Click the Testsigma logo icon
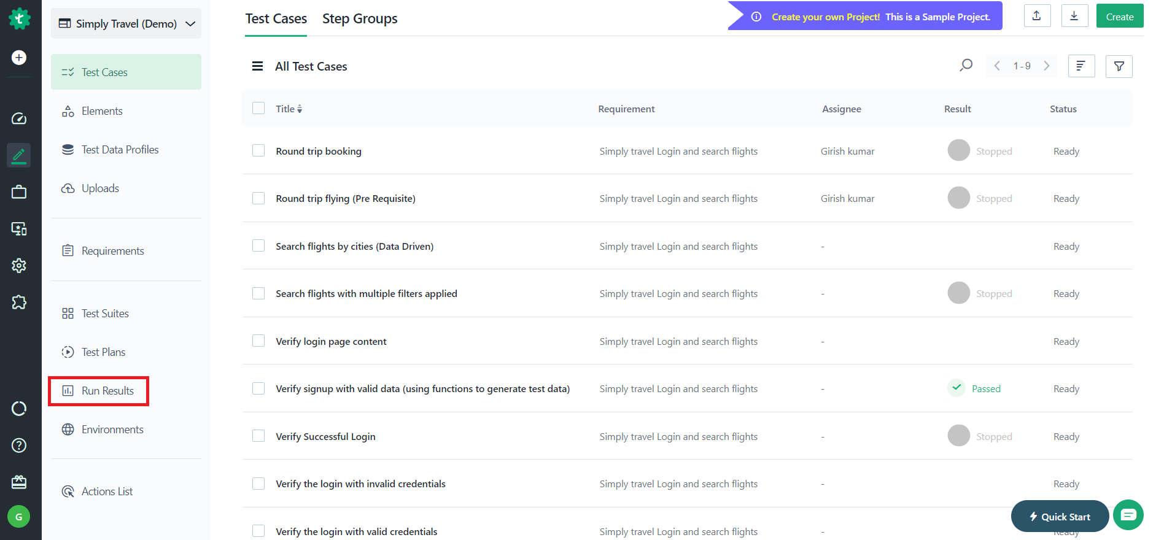1164x540 pixels. (20, 18)
